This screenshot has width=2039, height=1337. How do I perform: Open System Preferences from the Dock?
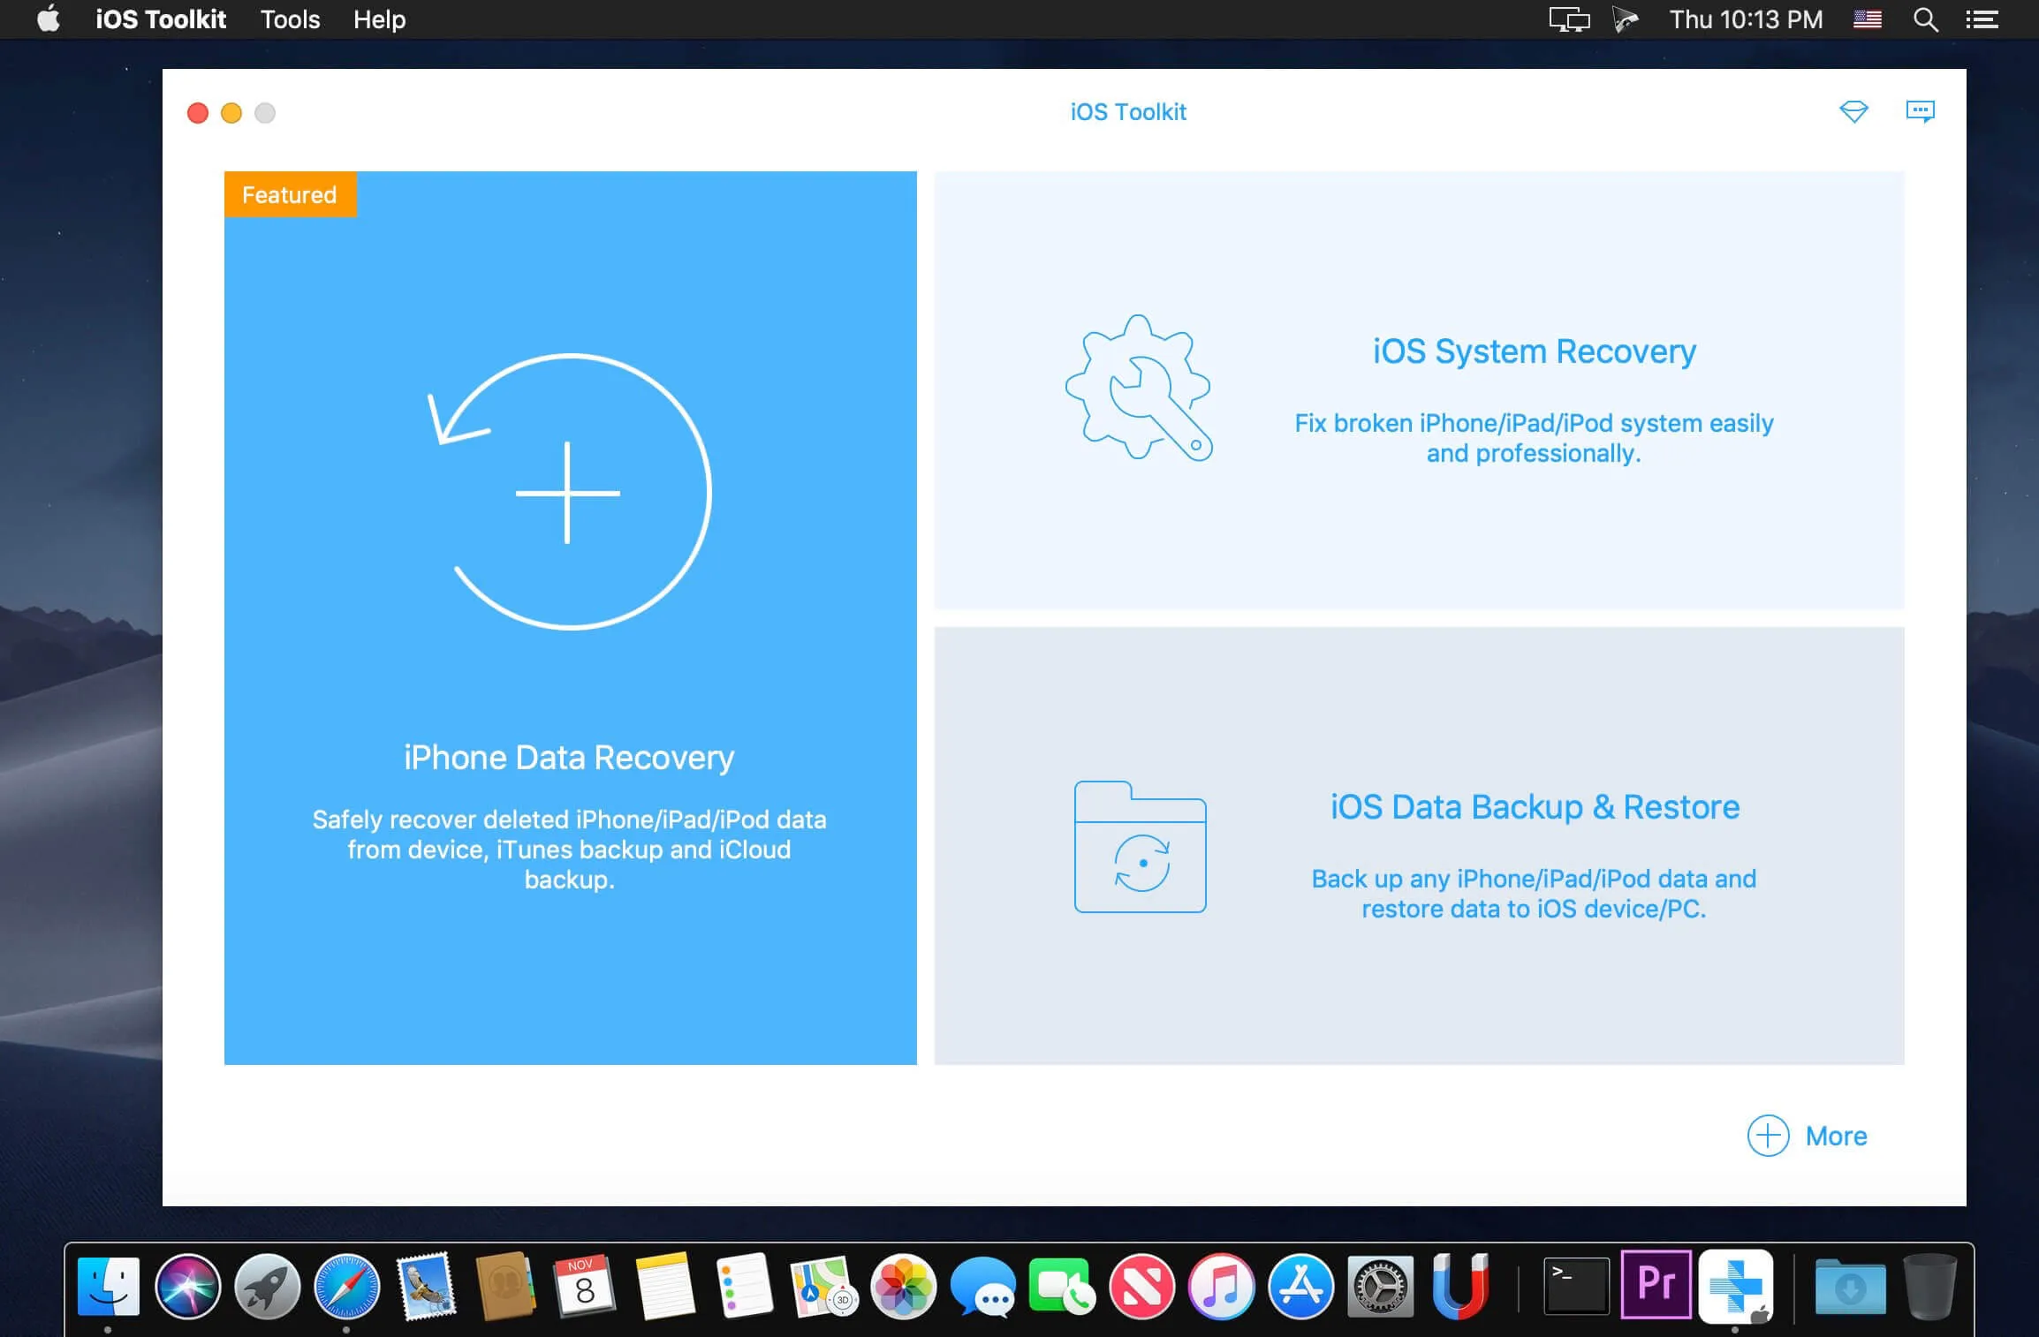(x=1381, y=1288)
